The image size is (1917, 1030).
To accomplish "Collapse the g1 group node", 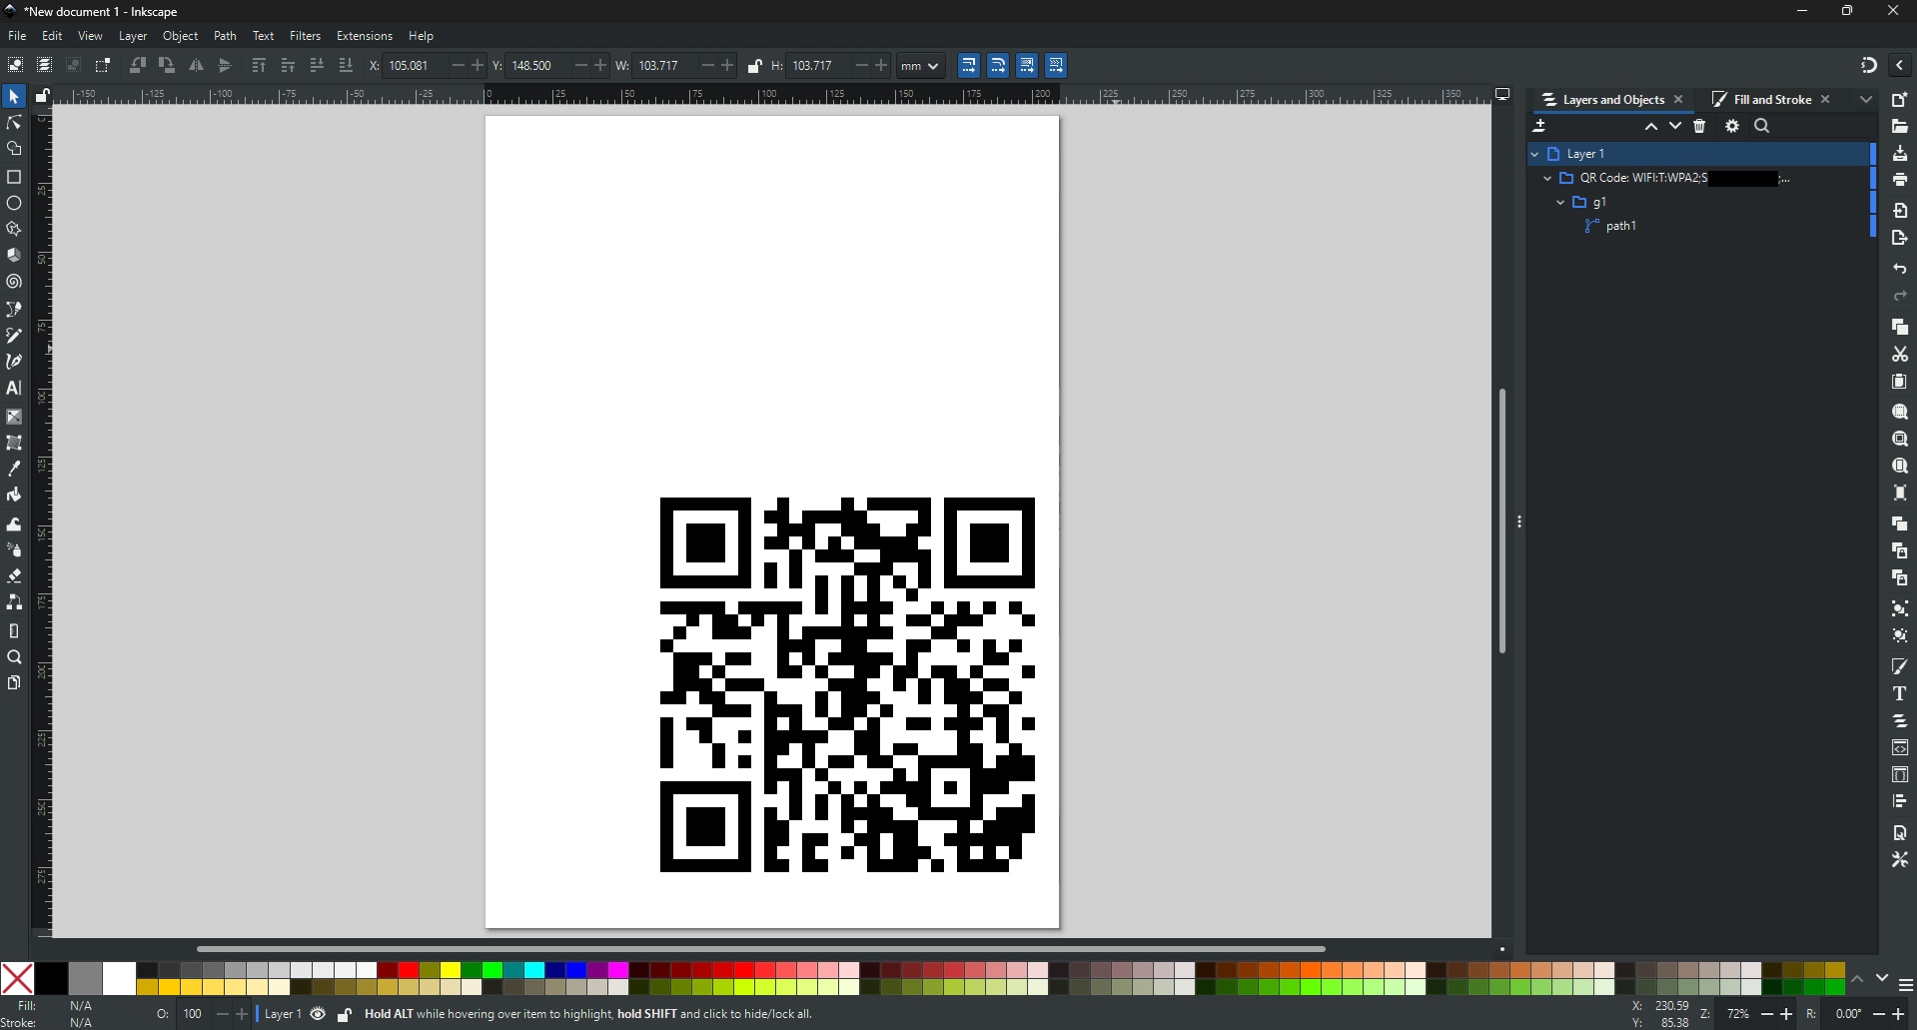I will pos(1560,203).
